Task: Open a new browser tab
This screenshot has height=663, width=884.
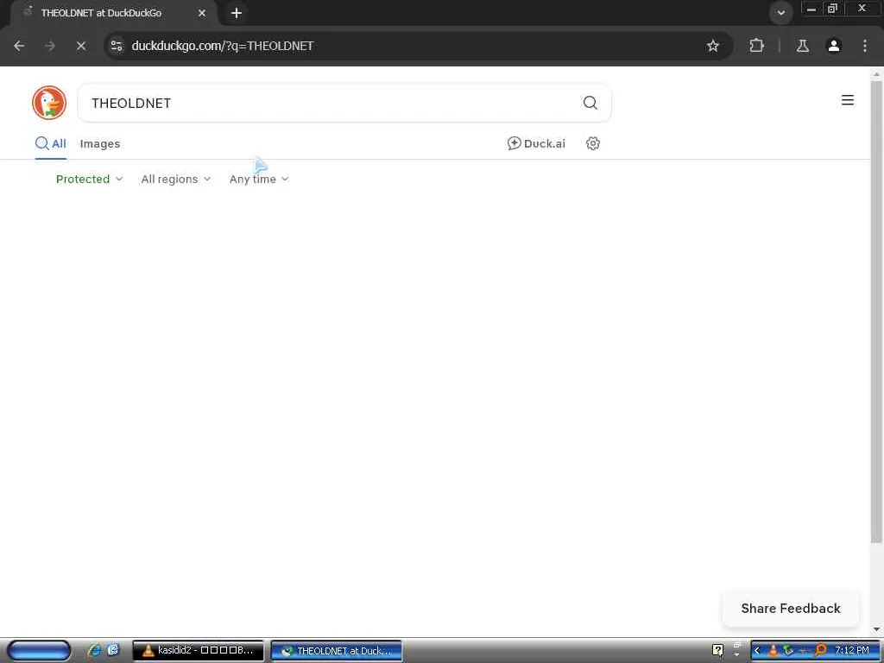Action: (x=237, y=13)
